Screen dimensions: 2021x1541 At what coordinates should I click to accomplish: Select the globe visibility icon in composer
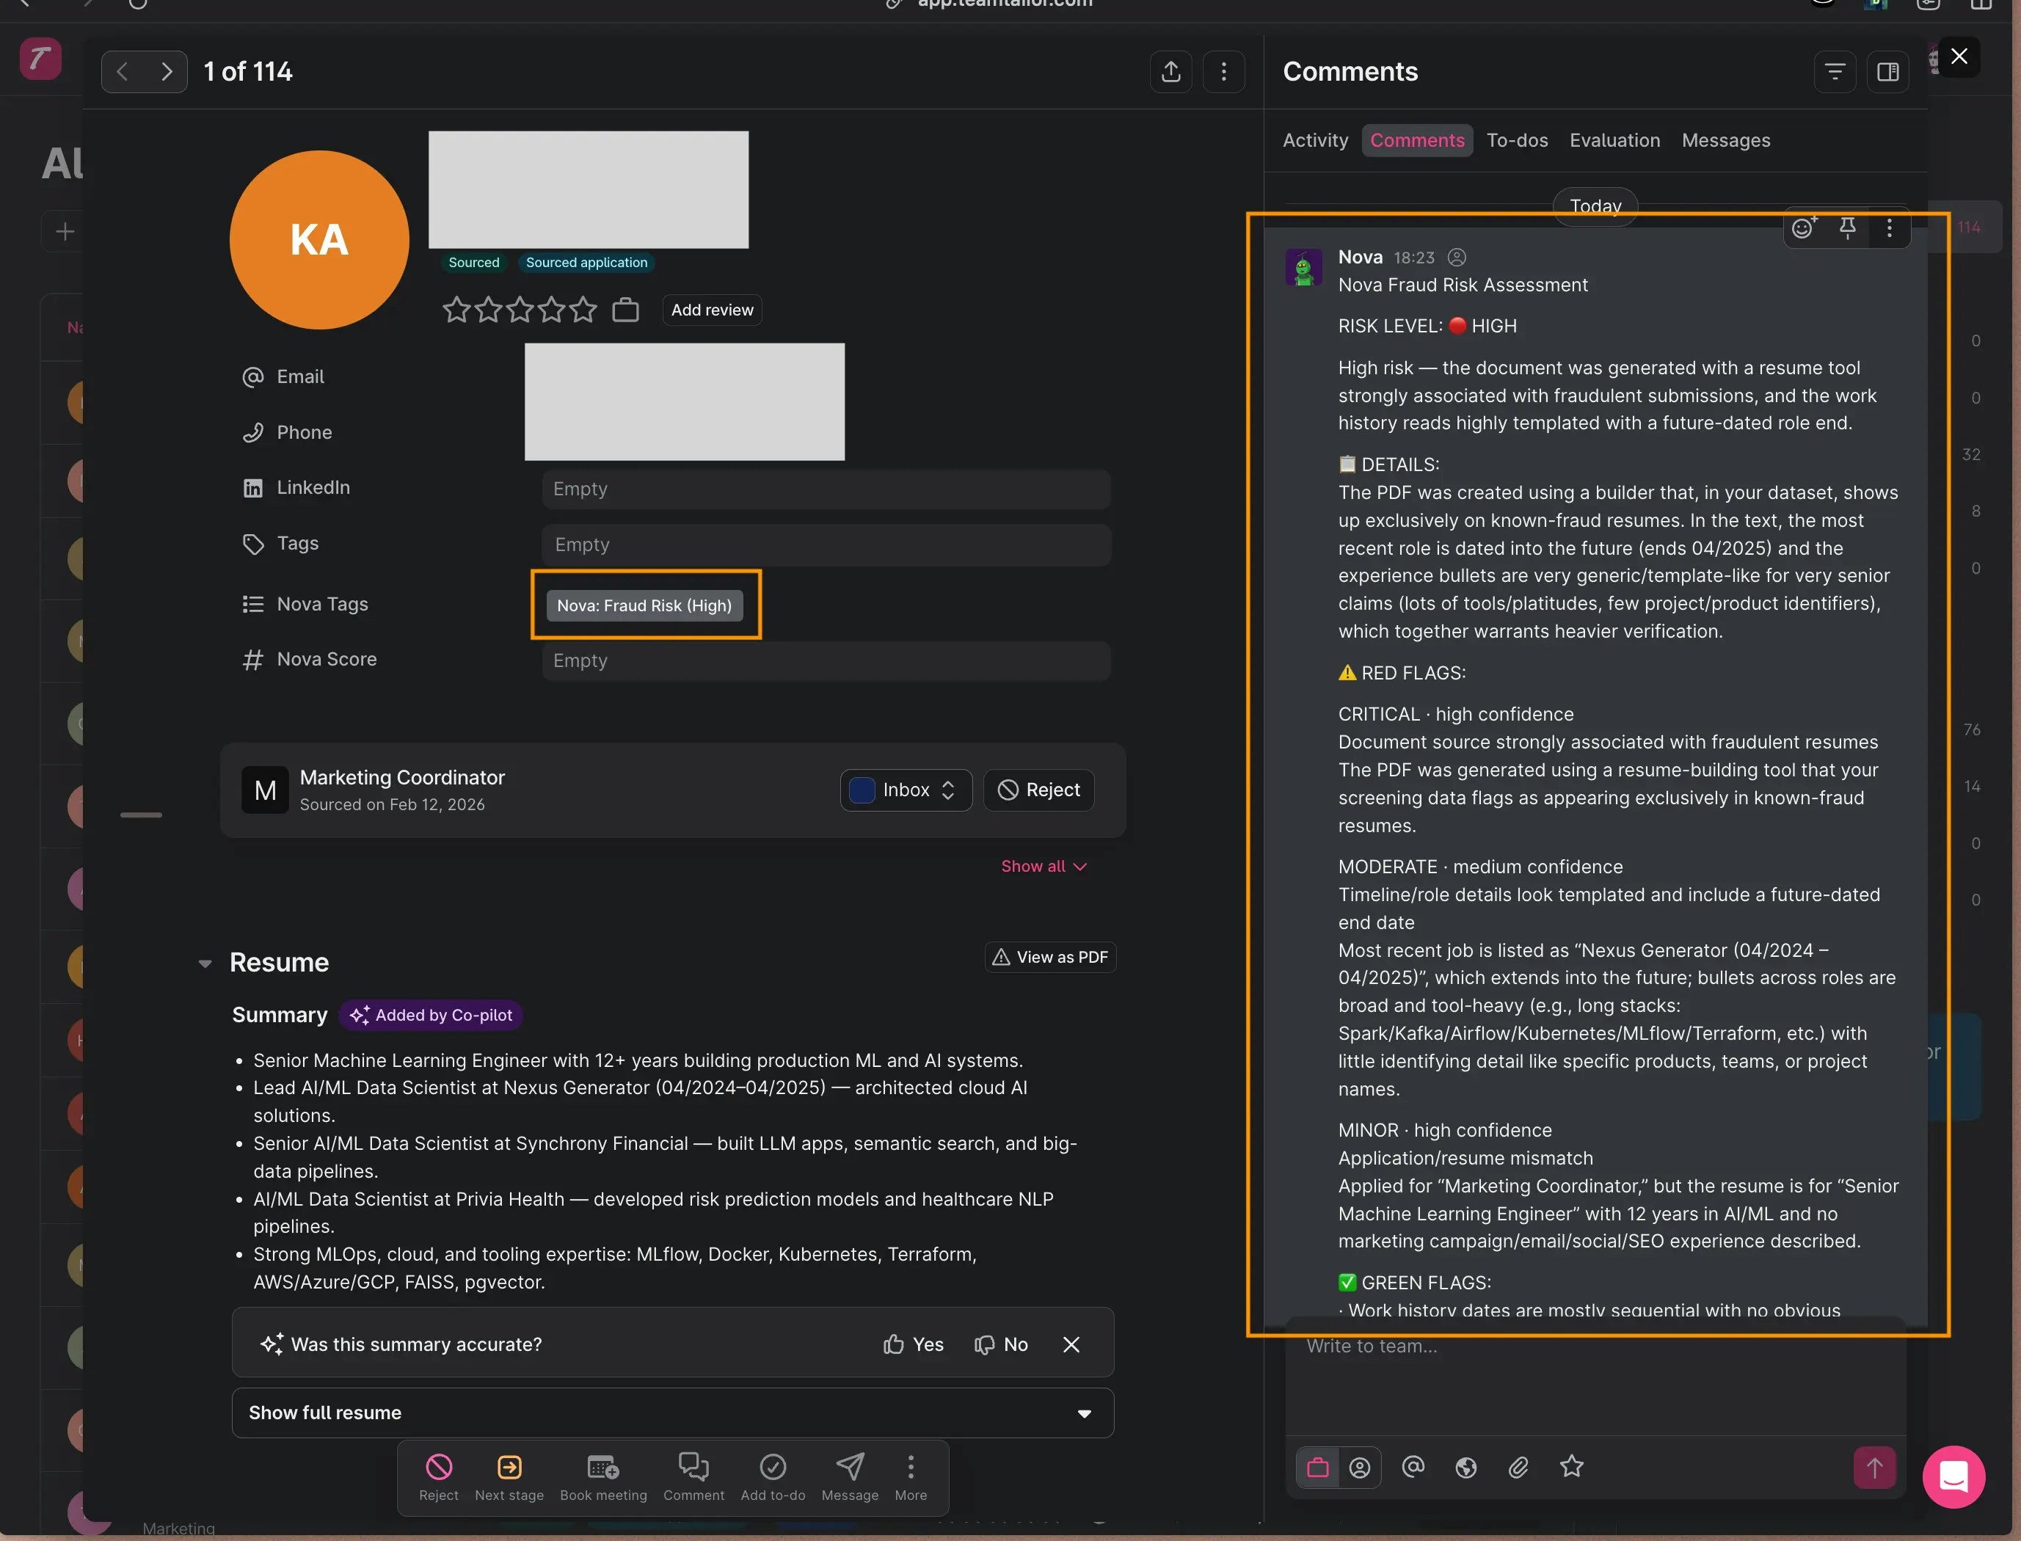tap(1465, 1468)
